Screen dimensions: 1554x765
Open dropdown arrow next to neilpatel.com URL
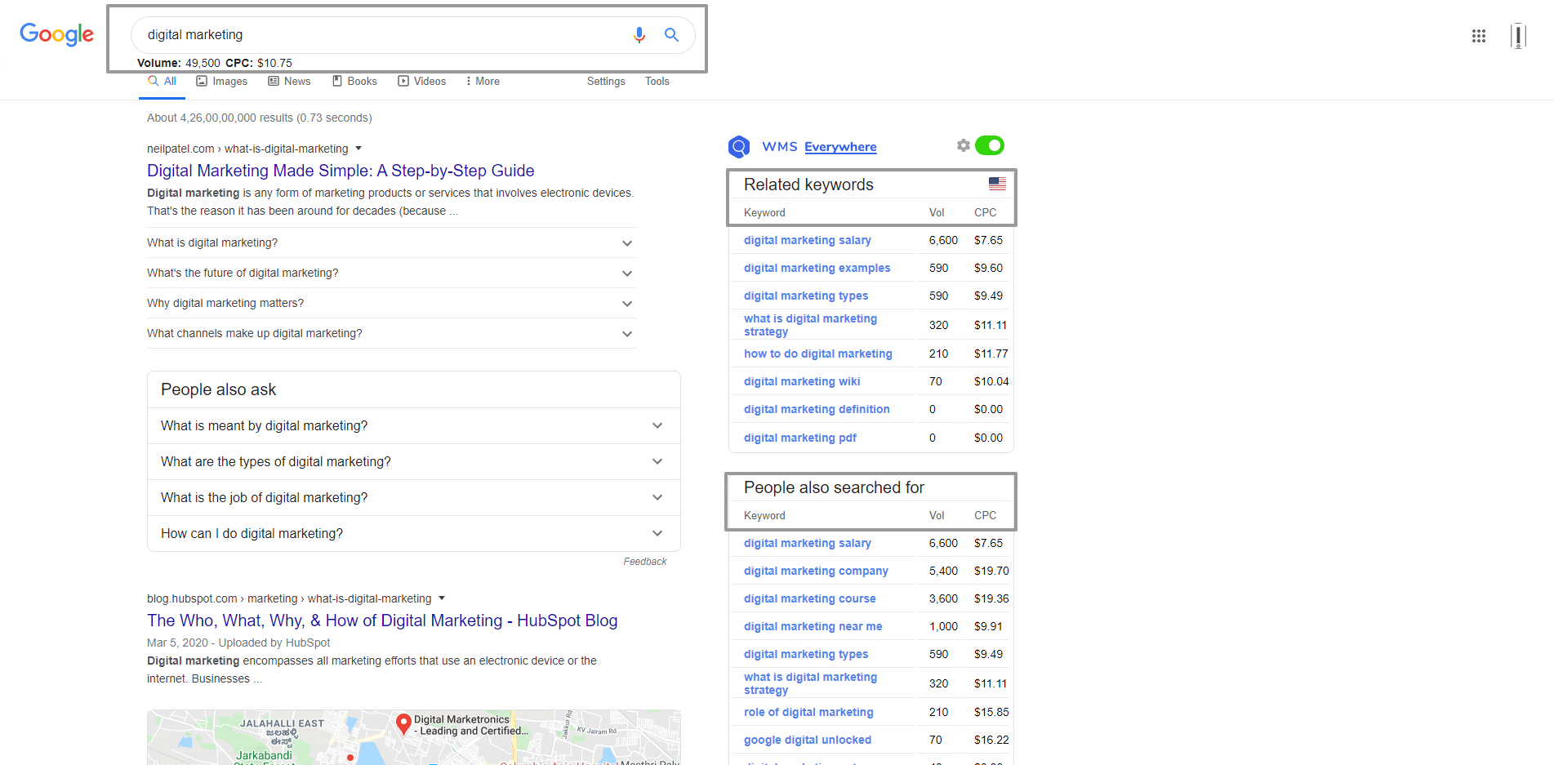tap(358, 149)
